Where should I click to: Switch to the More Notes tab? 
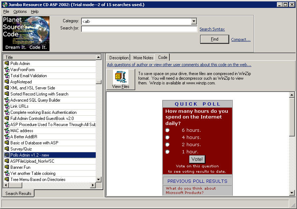[x=143, y=58]
